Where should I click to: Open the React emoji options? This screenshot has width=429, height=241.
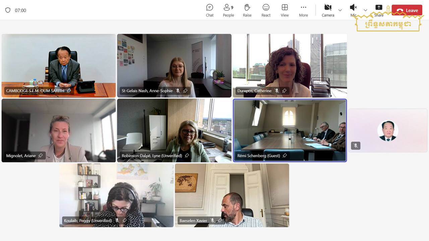[x=266, y=10]
